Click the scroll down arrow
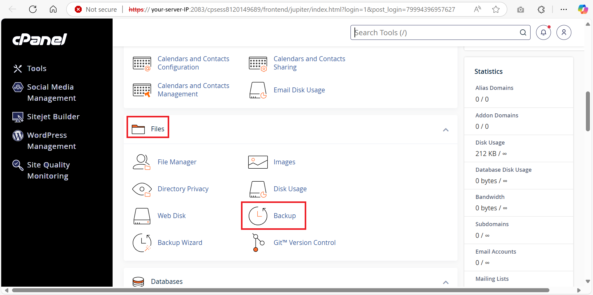Image resolution: width=593 pixels, height=295 pixels. 588,281
